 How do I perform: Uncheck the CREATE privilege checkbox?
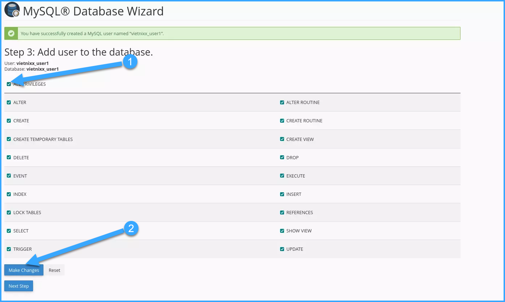(9, 121)
